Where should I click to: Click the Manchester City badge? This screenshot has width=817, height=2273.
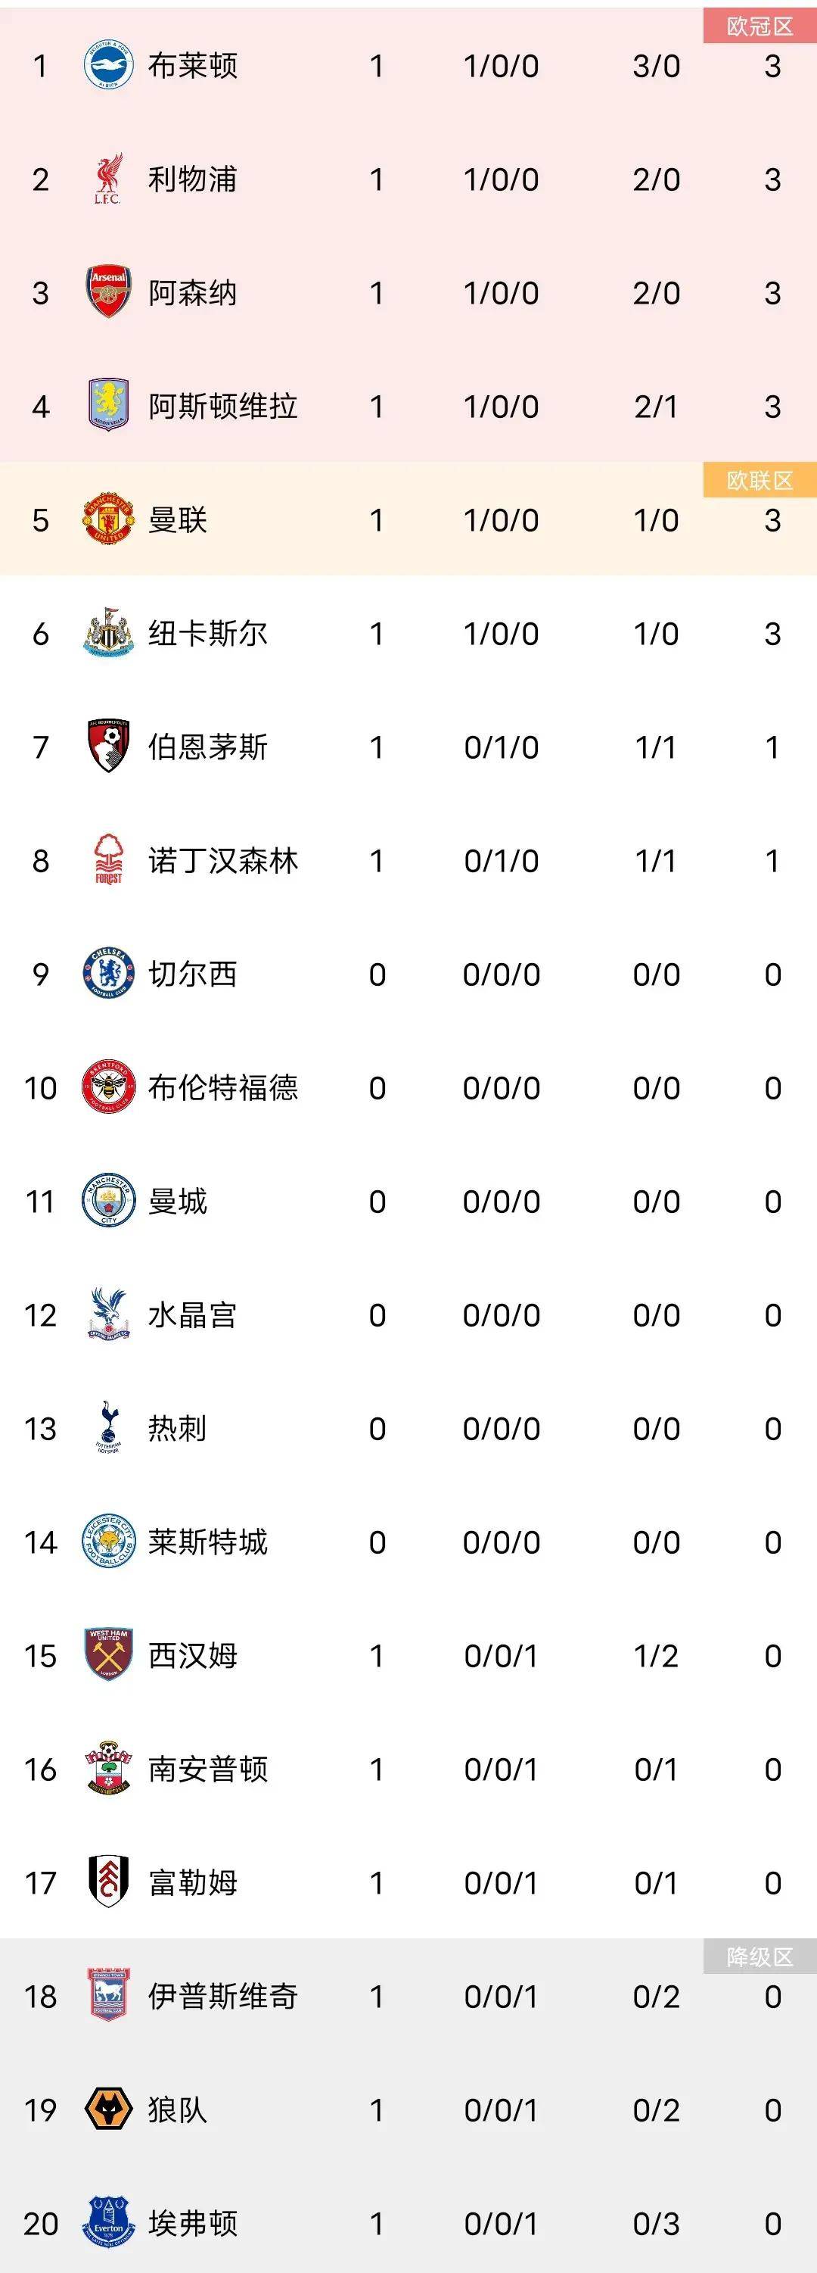click(108, 1201)
